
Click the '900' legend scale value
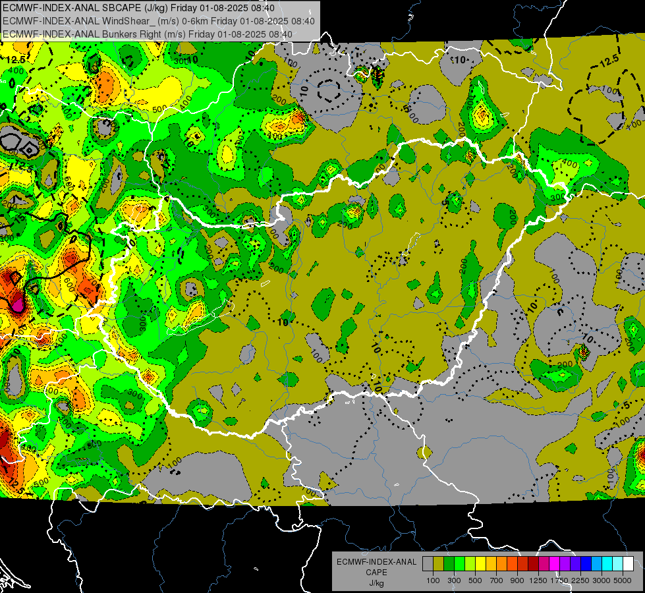click(x=517, y=580)
